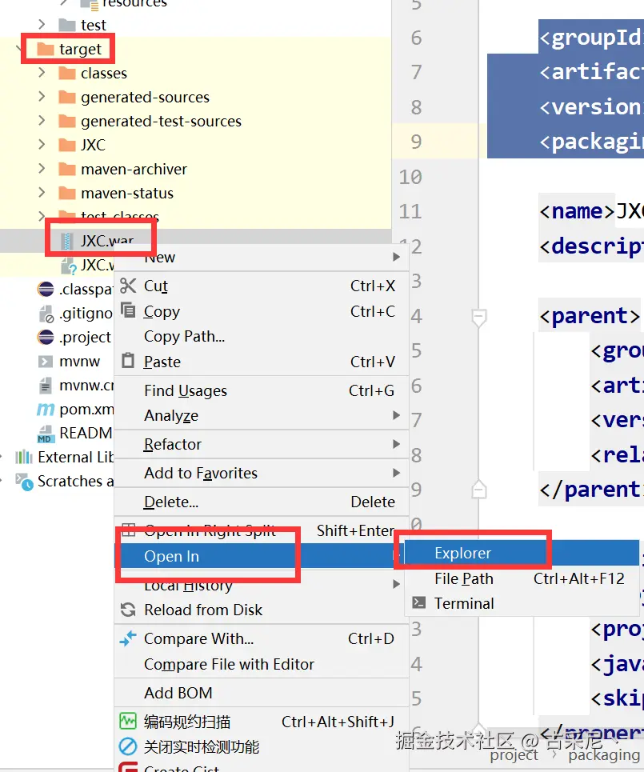This screenshot has height=772, width=644.
Task: Click the mvnw script file icon
Action: [46, 362]
